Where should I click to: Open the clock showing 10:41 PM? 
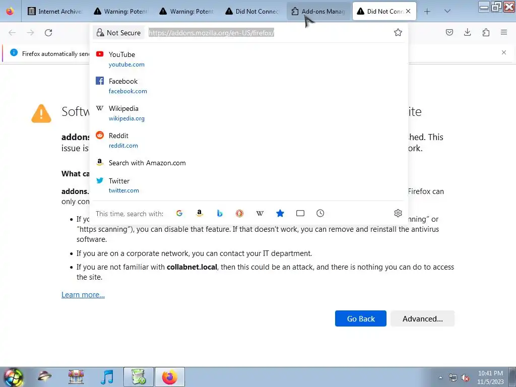(x=490, y=377)
